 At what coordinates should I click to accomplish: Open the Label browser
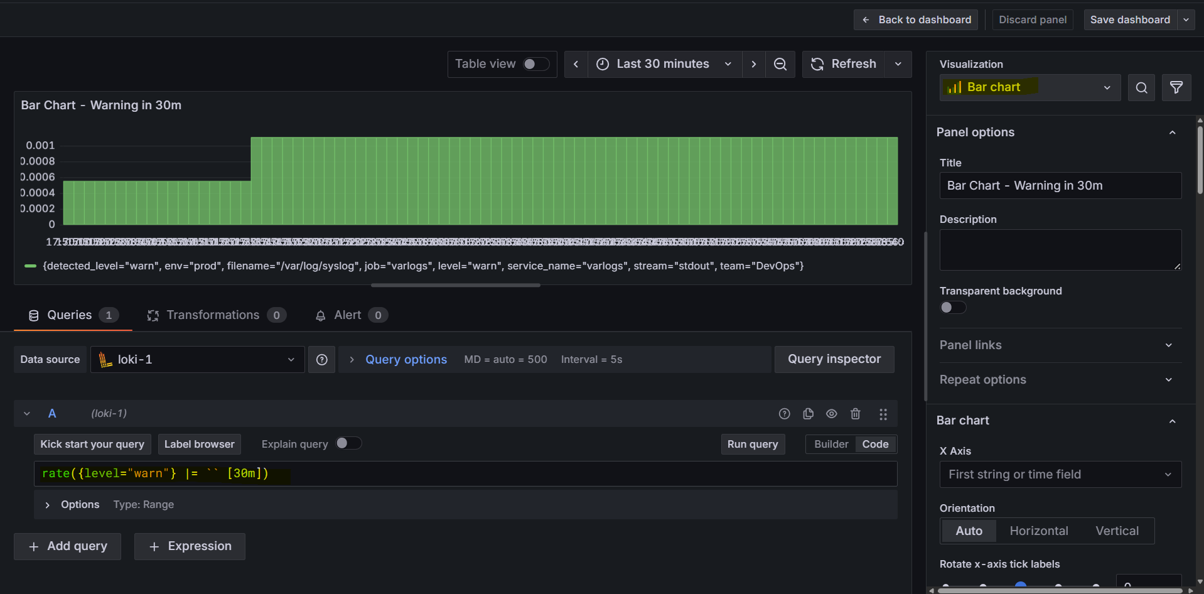point(199,445)
